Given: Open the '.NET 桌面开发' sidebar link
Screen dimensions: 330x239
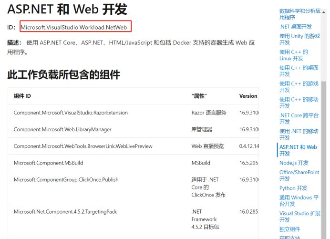Looking at the screenshot, I should (x=295, y=27).
